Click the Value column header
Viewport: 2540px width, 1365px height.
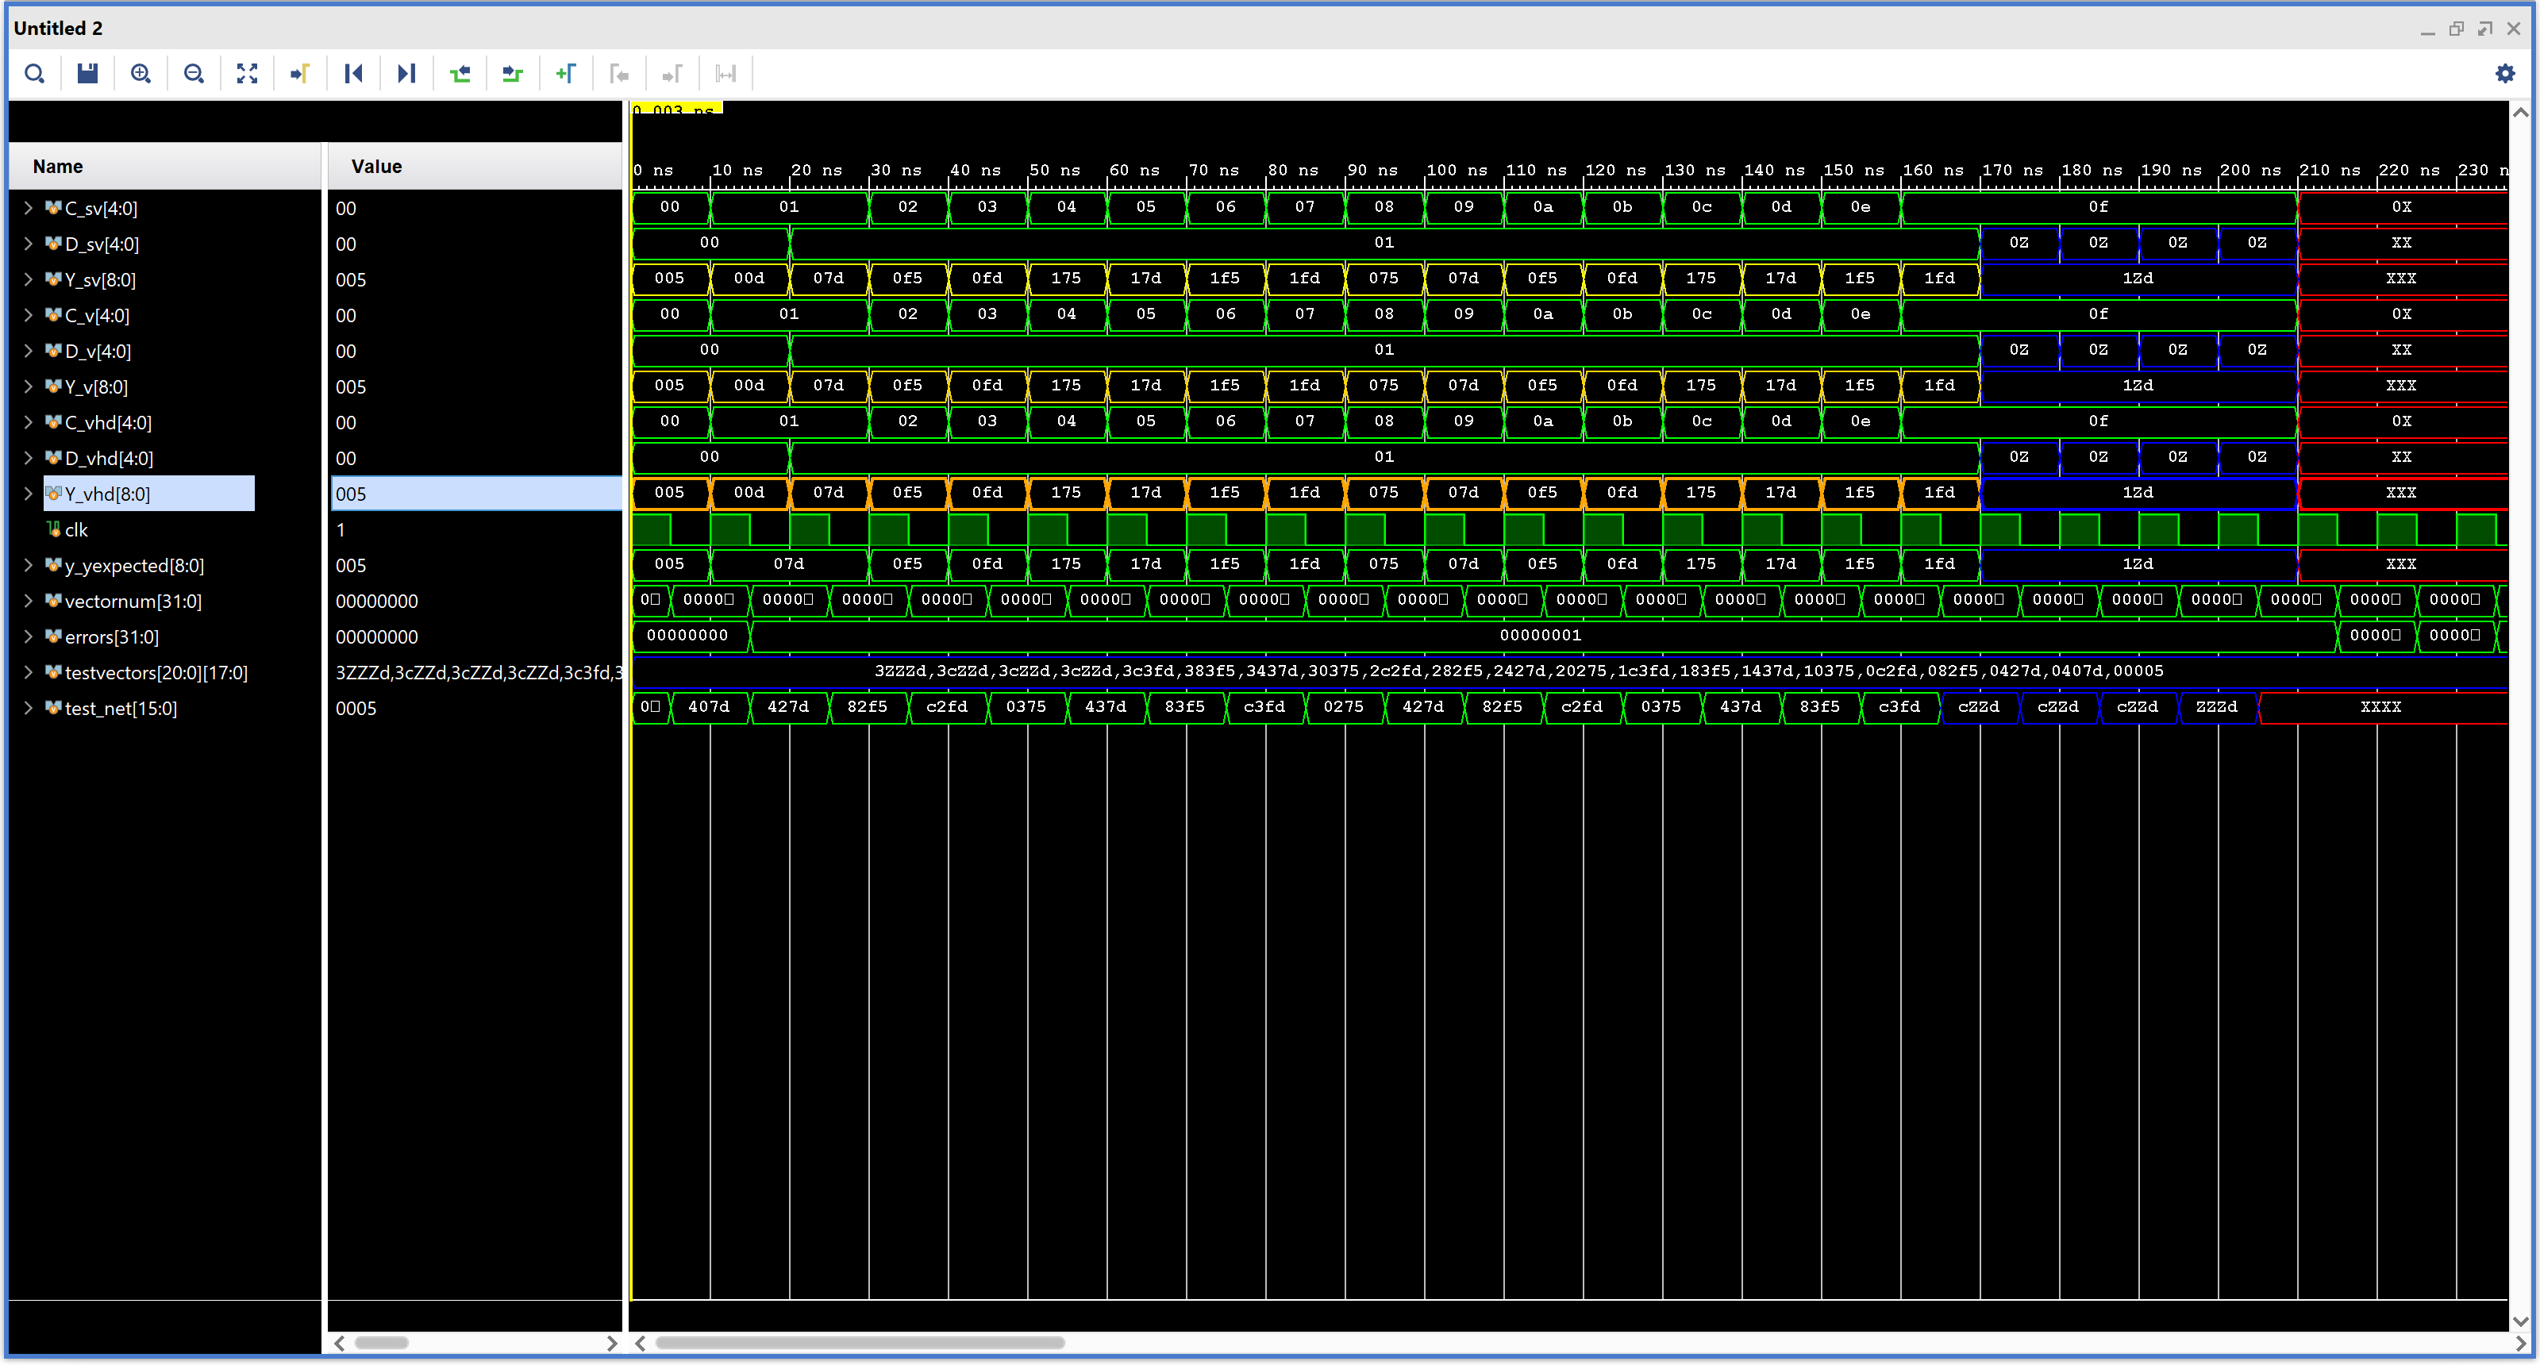point(377,167)
